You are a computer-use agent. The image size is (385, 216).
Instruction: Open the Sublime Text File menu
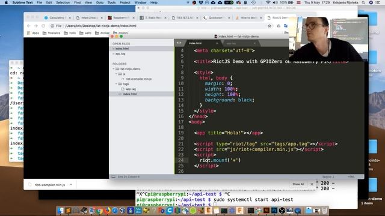tap(39, 2)
